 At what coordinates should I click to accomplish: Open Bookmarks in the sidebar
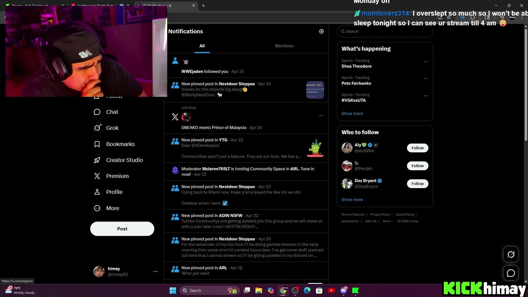pos(115,144)
